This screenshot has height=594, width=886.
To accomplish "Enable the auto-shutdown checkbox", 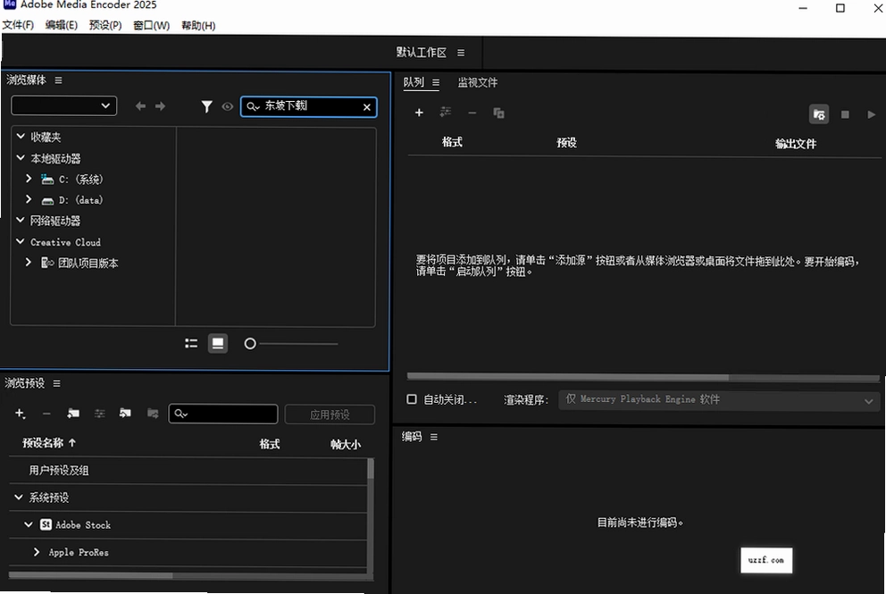I will point(412,399).
